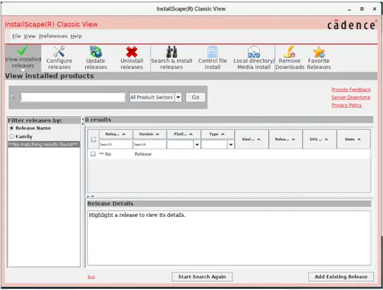Select '**No matching results found**' filter entry

point(44,144)
